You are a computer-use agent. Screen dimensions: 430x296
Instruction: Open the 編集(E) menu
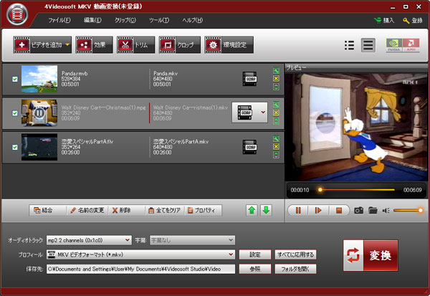tap(92, 20)
